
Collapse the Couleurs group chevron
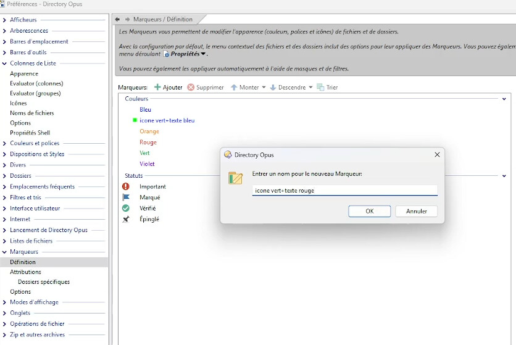(x=504, y=99)
